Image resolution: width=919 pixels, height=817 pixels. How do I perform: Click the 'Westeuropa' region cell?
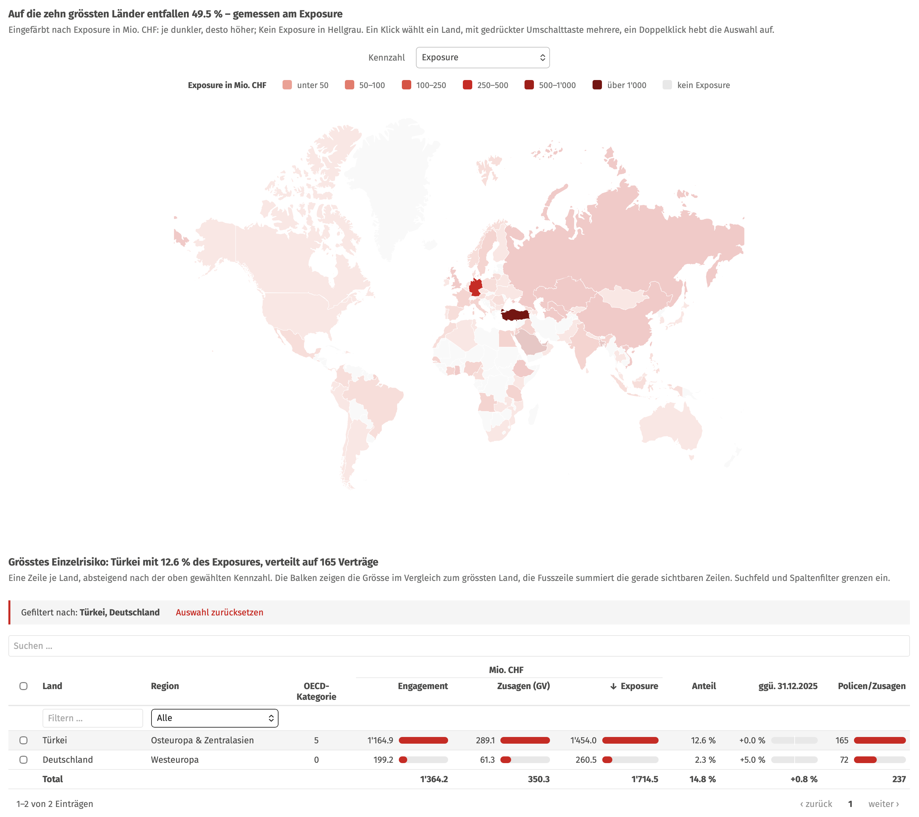click(174, 759)
